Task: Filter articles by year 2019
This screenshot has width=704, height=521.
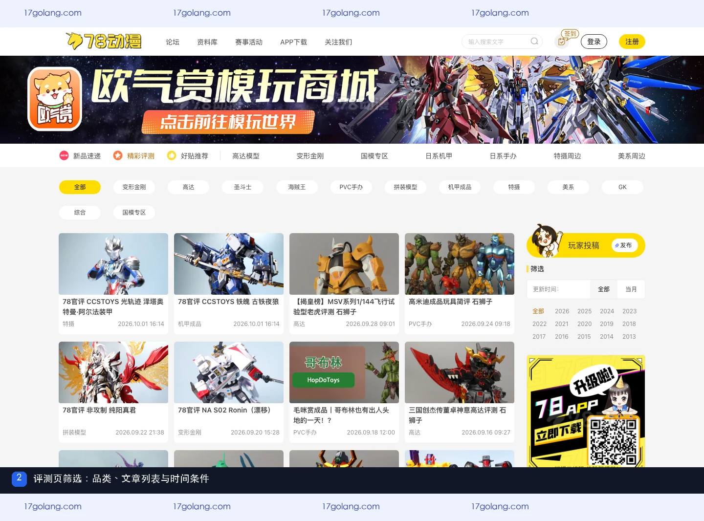Action: 607,324
